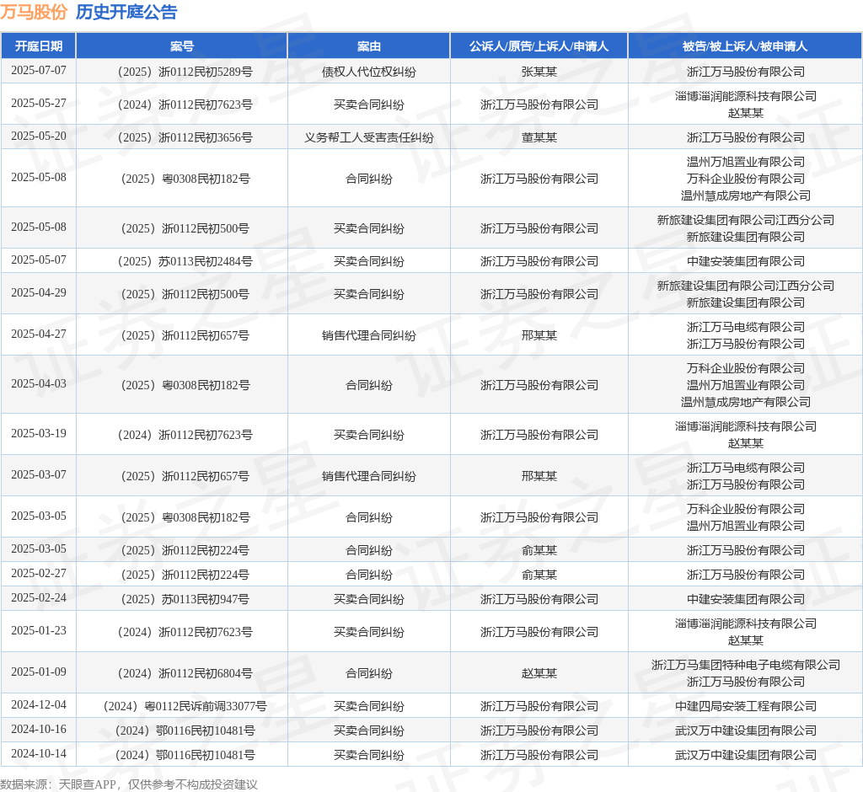Image resolution: width=863 pixels, height=792 pixels.
Task: Select the date cell 2025-04-27
Action: [39, 334]
